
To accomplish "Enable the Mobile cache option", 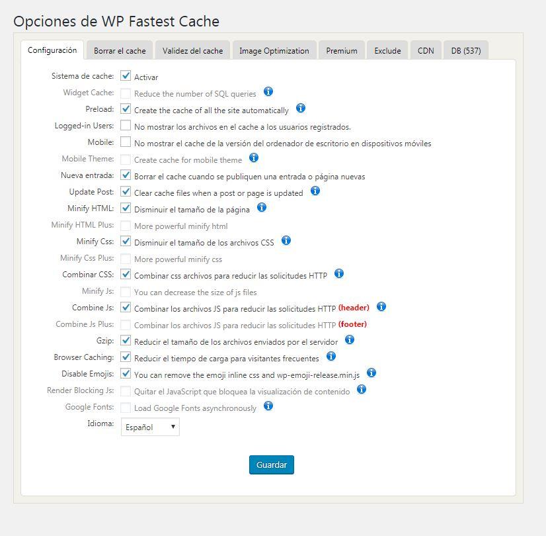I will (x=126, y=142).
